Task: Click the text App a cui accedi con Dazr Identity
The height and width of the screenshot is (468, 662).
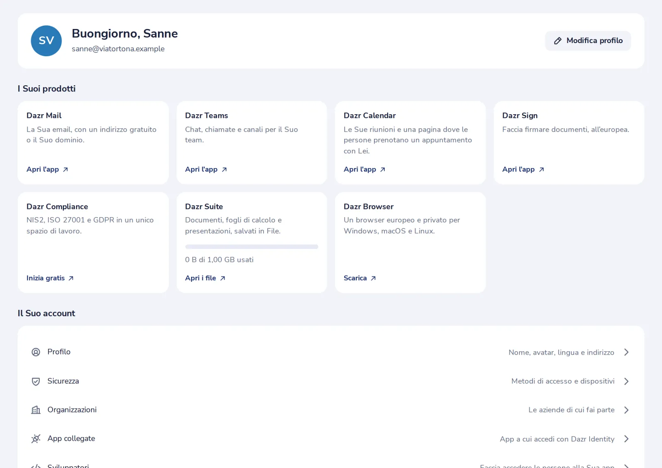Action: click(557, 439)
